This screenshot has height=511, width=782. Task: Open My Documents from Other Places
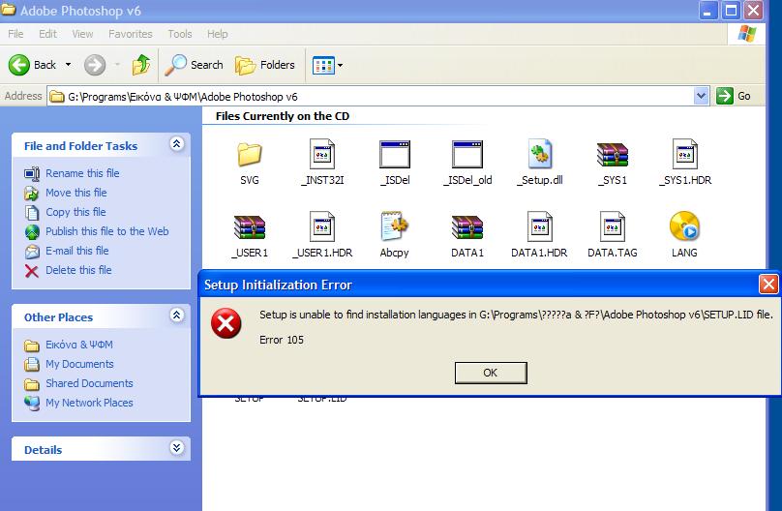tap(79, 364)
